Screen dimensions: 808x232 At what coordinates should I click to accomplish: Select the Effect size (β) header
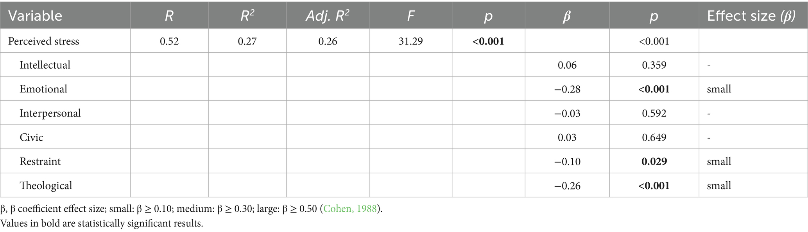[x=751, y=16]
